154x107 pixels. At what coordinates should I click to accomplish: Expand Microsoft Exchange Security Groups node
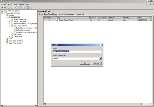(x=9, y=24)
